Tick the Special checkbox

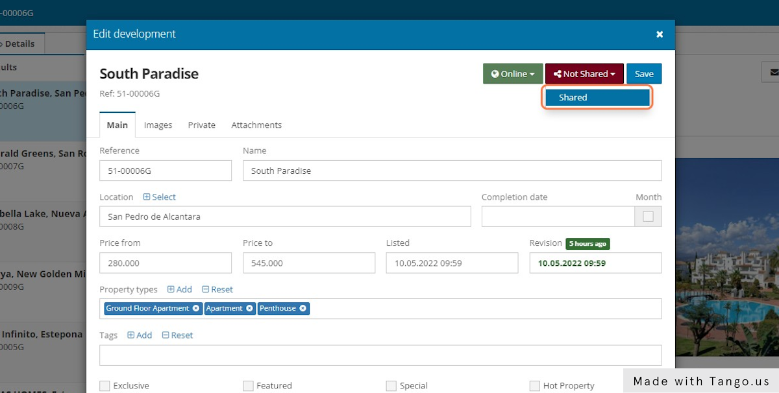[x=391, y=386]
